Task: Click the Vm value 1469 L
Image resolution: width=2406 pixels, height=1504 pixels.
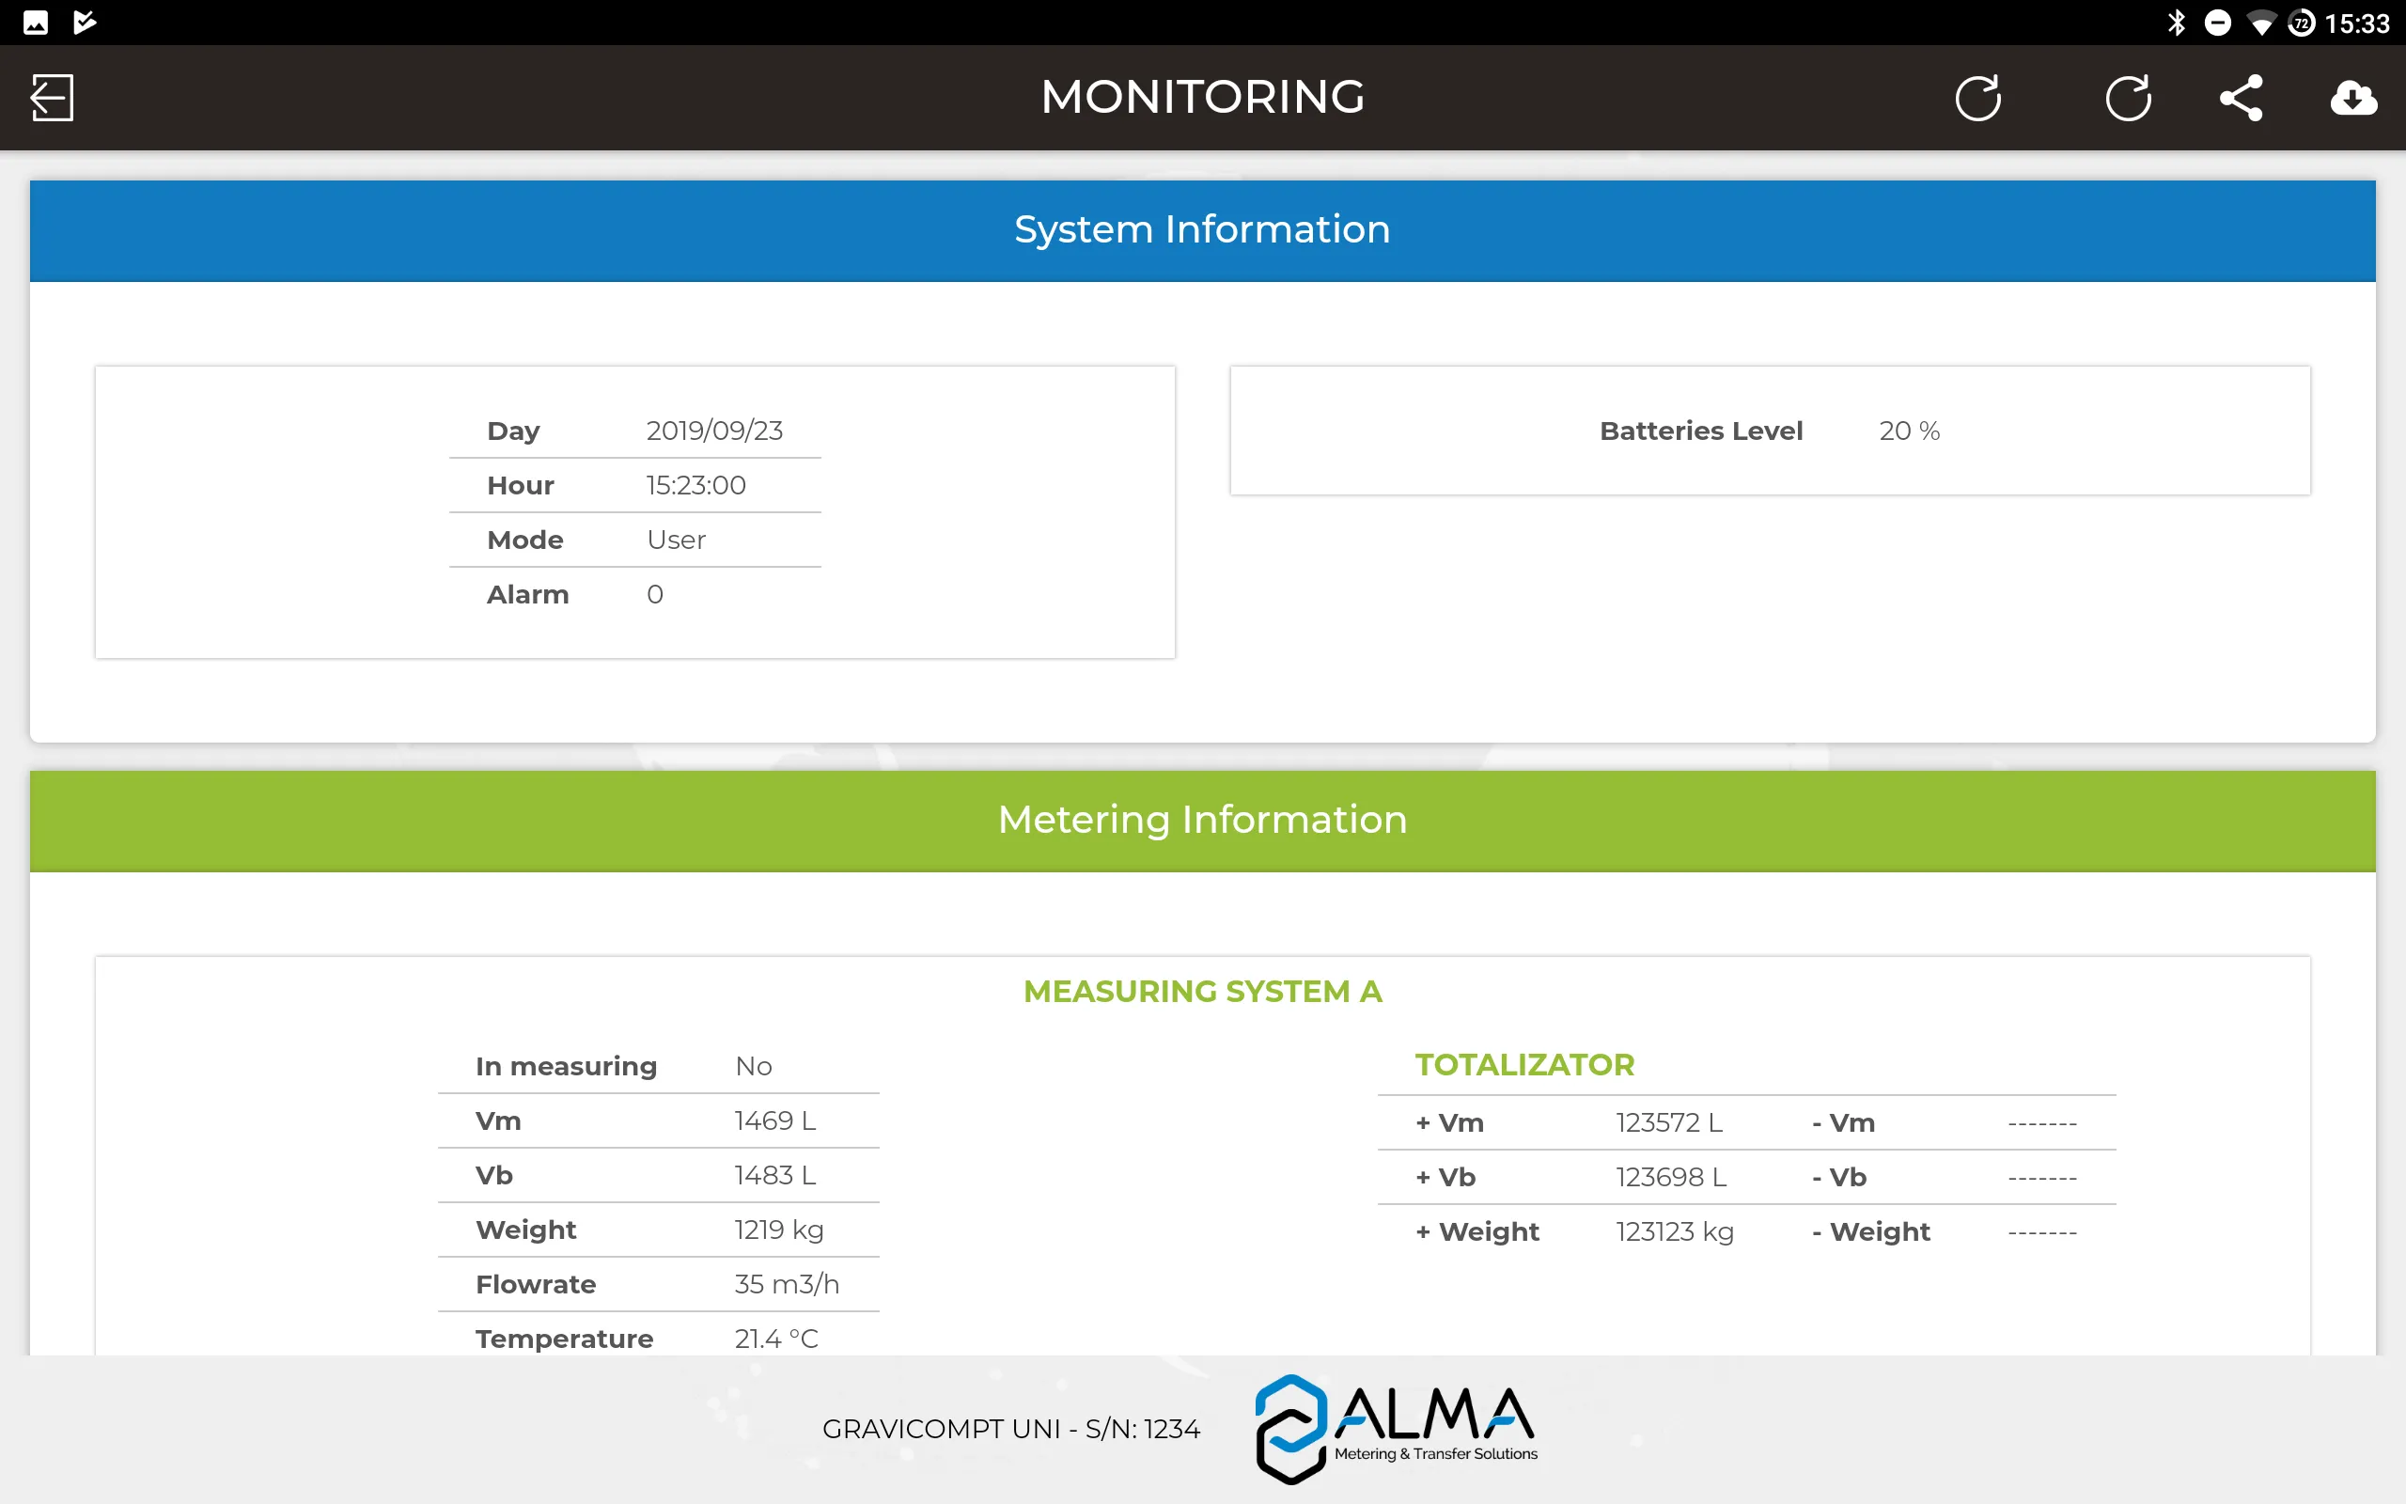Action: pos(775,1121)
